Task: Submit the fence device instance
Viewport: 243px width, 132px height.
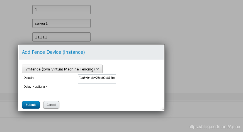Action: pos(31,105)
